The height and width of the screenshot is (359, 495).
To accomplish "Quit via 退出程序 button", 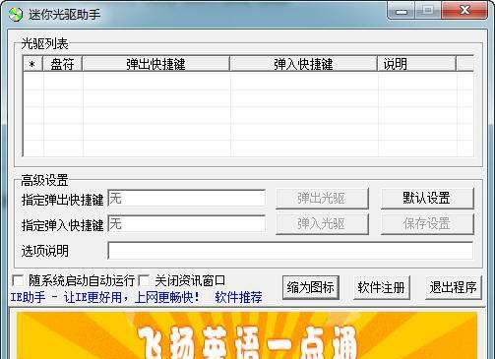I will pyautogui.click(x=454, y=287).
